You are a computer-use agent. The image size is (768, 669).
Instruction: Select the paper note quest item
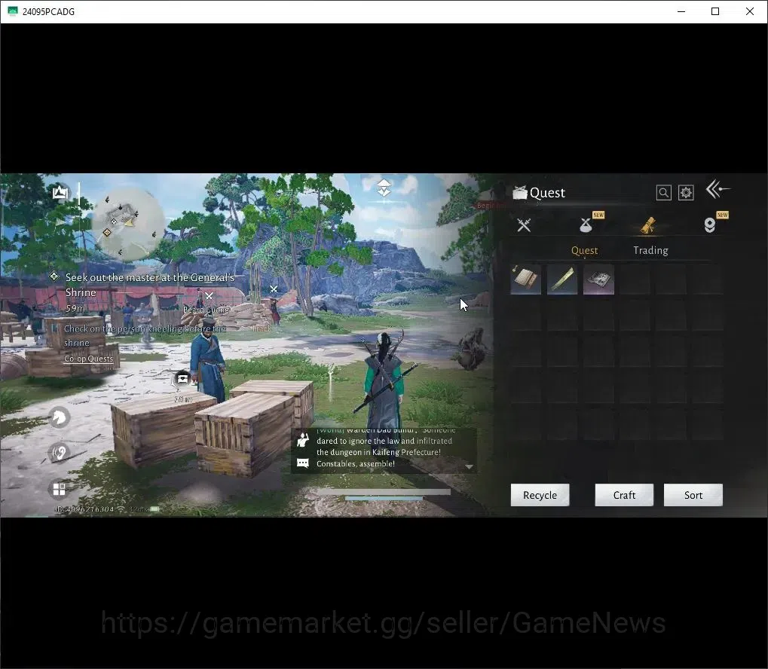pyautogui.click(x=525, y=280)
